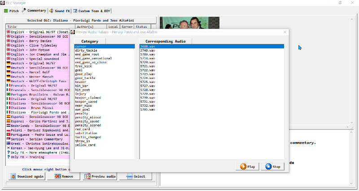
Task: Click the Play audio button
Action: pos(248,166)
